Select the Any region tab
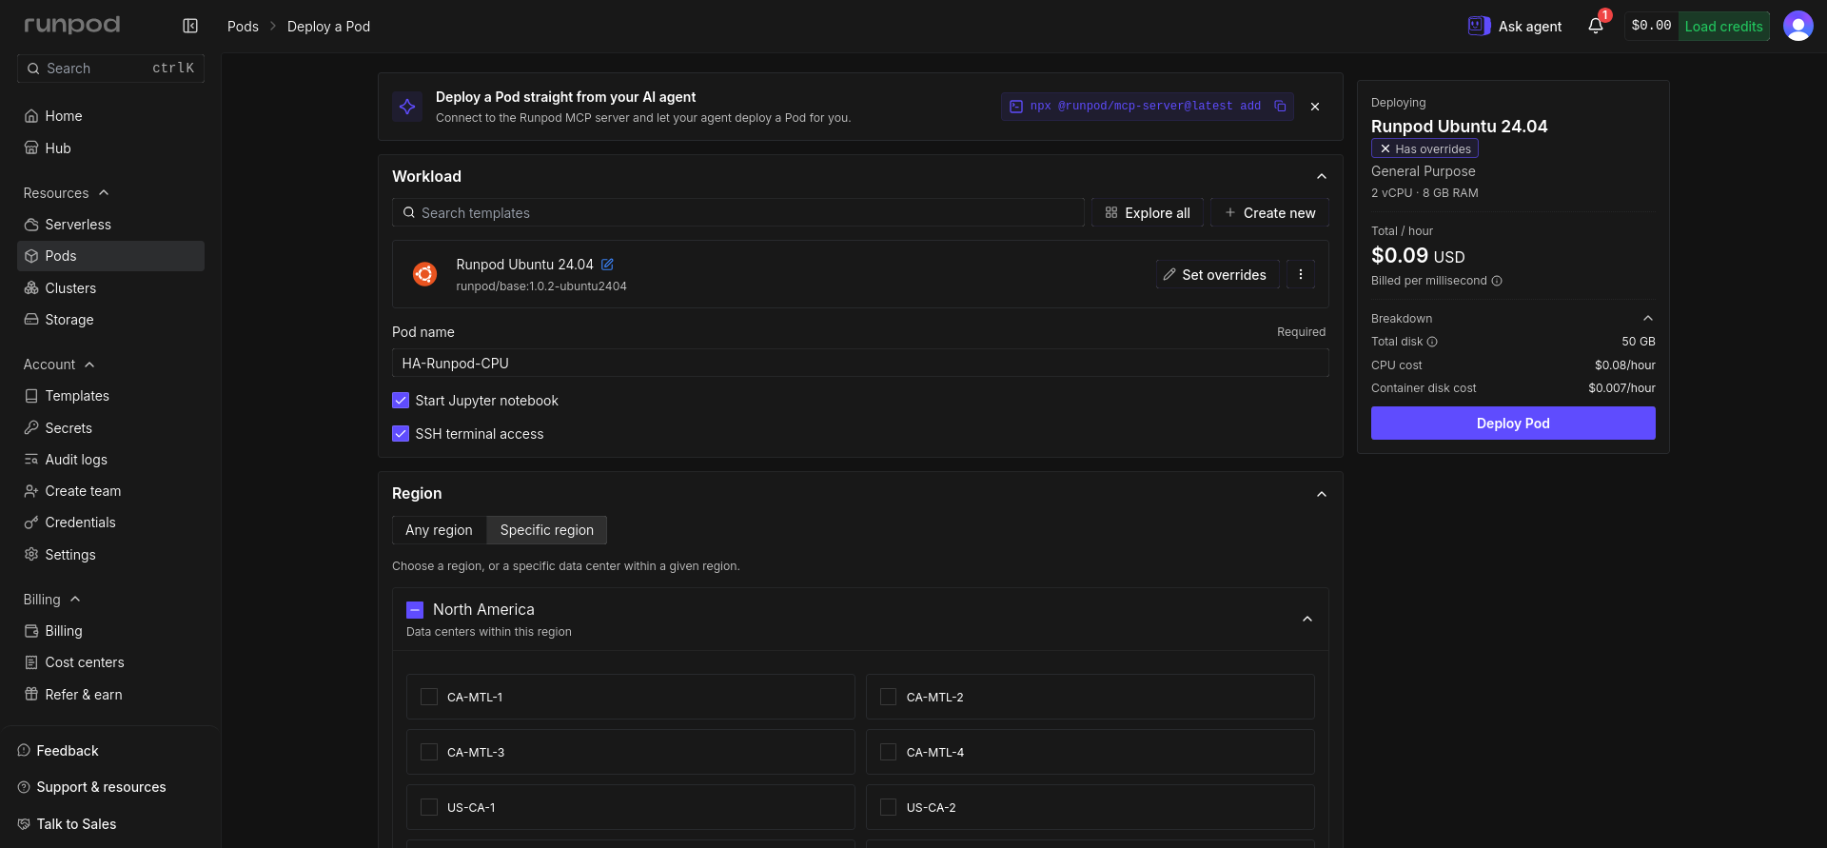Screen dimensions: 1827x848 click(x=439, y=530)
